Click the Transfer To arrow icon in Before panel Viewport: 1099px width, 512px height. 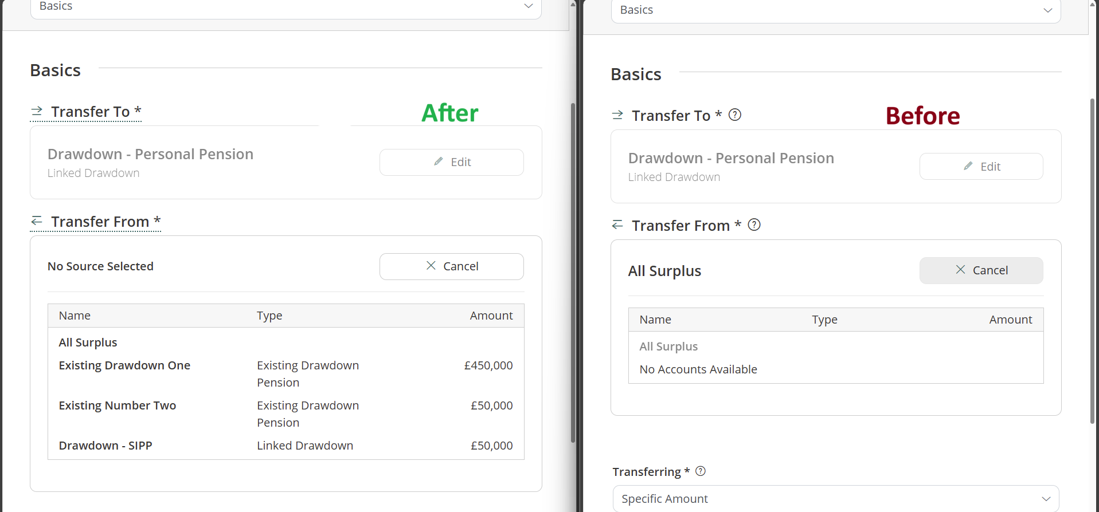coord(617,115)
